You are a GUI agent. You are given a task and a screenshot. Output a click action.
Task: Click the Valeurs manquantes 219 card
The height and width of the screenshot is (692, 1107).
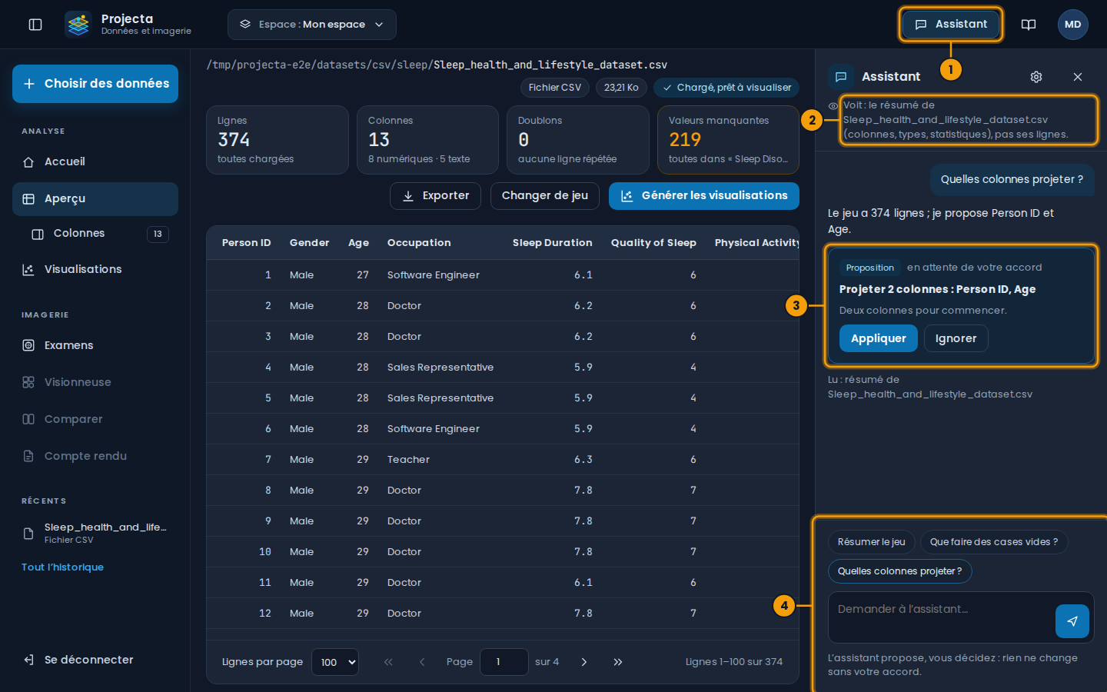point(729,140)
